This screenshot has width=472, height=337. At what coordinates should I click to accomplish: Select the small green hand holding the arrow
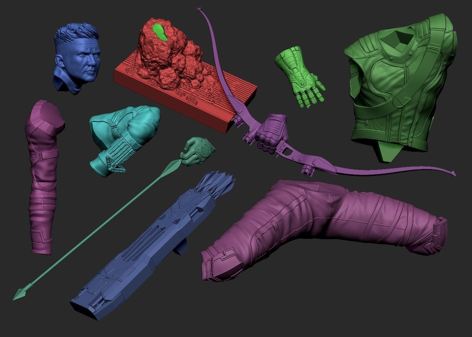198,151
